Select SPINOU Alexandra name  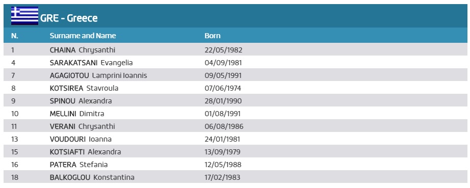tap(81, 101)
